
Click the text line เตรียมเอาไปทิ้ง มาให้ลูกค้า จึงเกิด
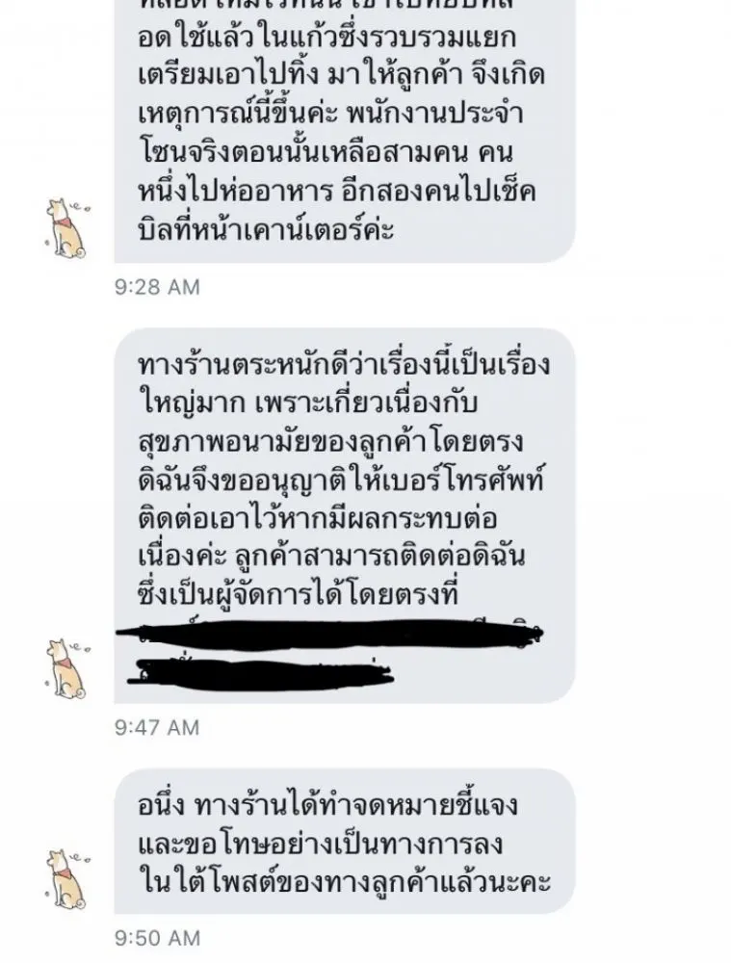(x=342, y=77)
